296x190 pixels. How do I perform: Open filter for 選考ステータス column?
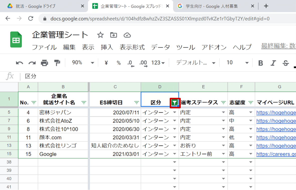[x=223, y=103]
